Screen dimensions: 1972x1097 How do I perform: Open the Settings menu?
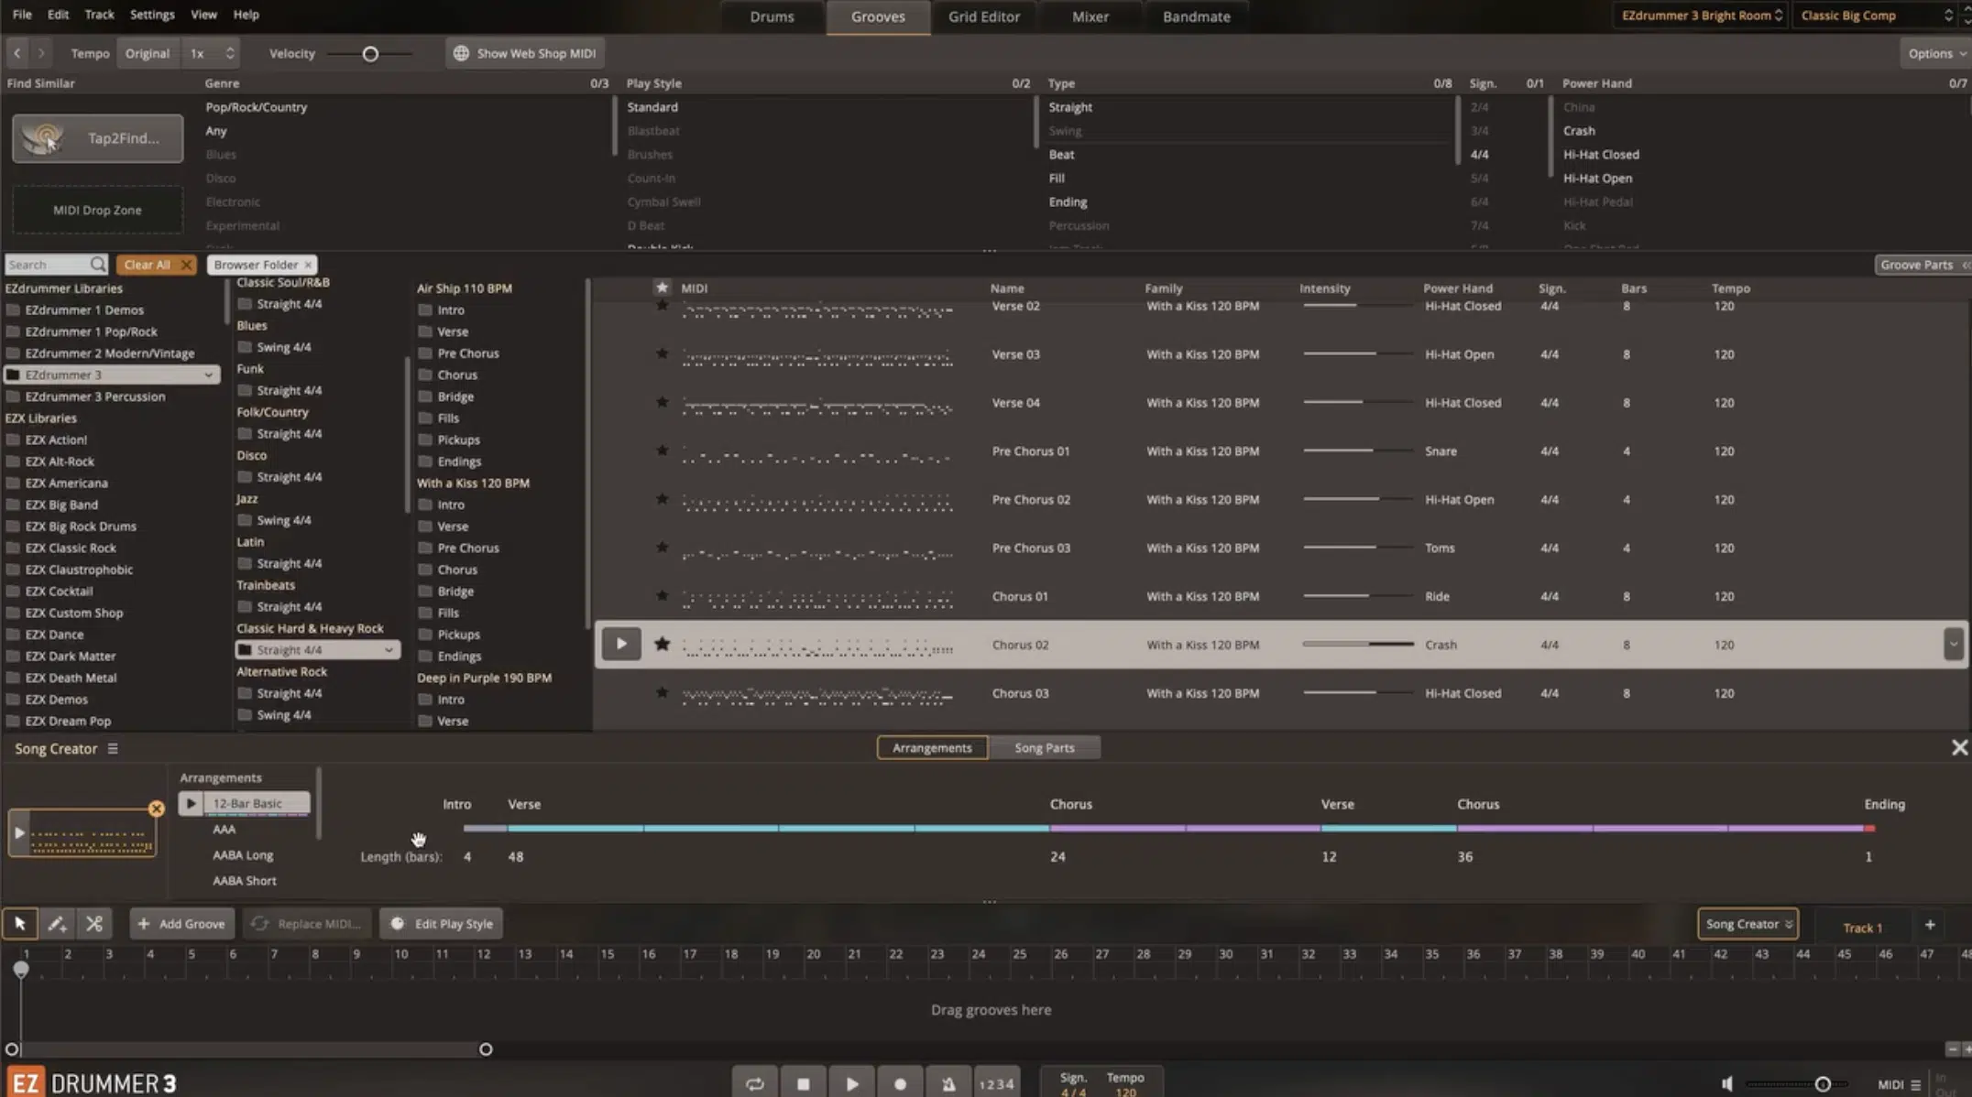click(x=152, y=15)
